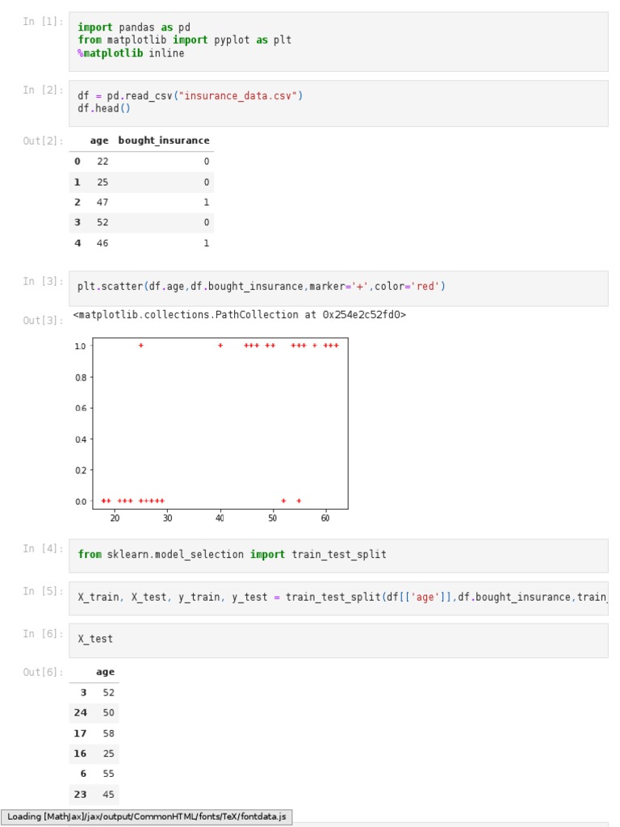Screen dimensions: 620x827
Task: Select the plt.scatter code cell
Action: tap(338, 287)
